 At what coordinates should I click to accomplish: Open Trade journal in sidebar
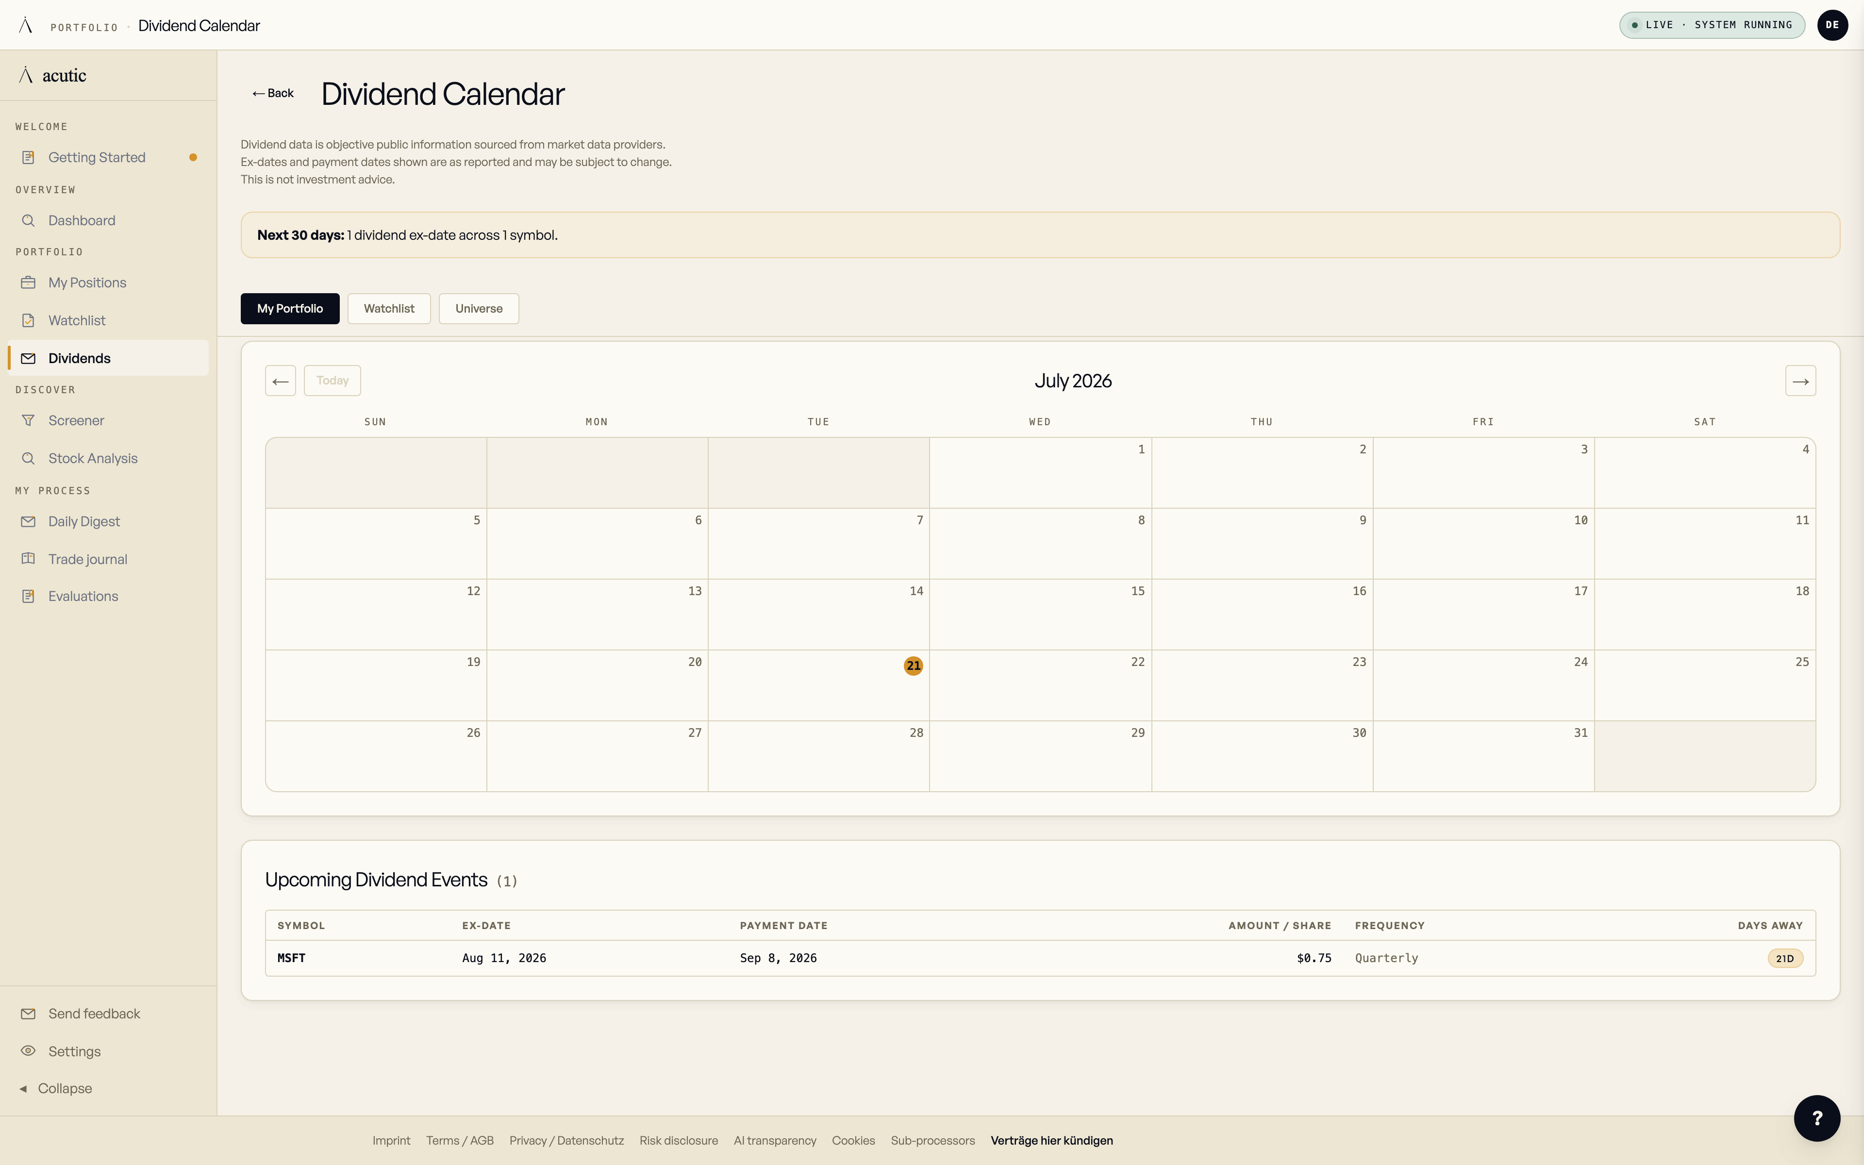108,559
